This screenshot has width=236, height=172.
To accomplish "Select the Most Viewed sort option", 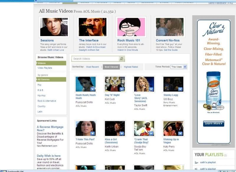I will 111,67.
